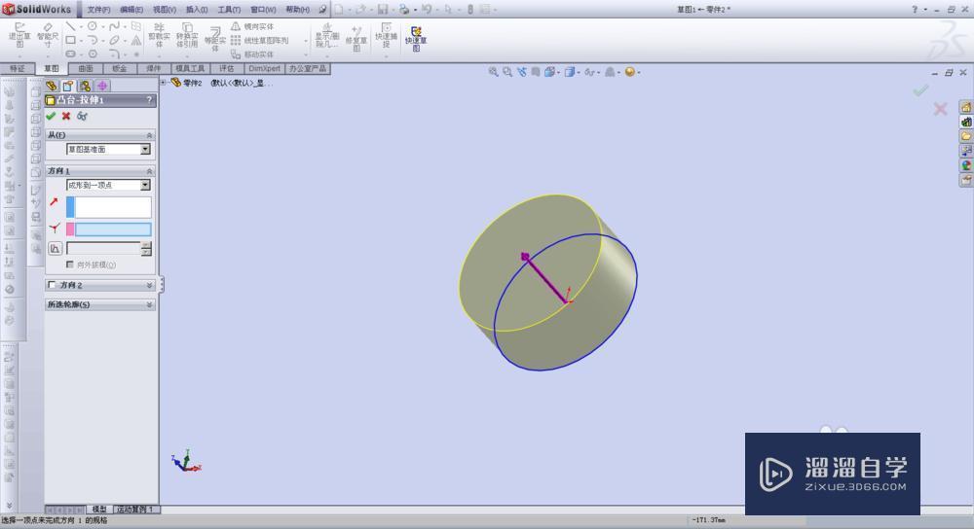Open PropertyManager tab icon

[x=68, y=86]
